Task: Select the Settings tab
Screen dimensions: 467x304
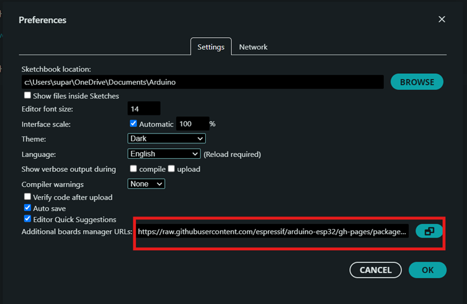Action: [x=211, y=47]
